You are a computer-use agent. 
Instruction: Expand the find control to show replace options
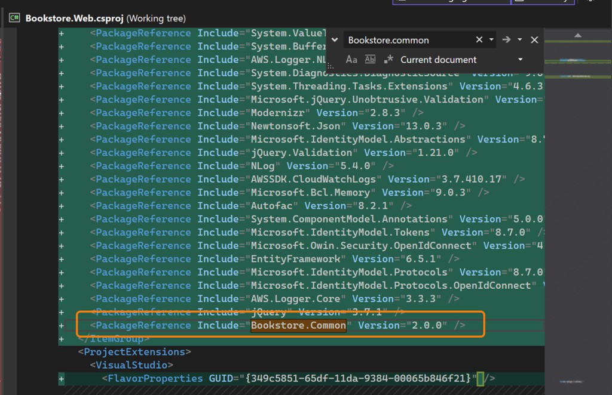click(x=335, y=40)
